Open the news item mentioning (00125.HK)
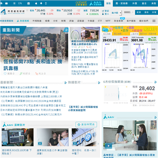 pyautogui.click(x=31, y=115)
